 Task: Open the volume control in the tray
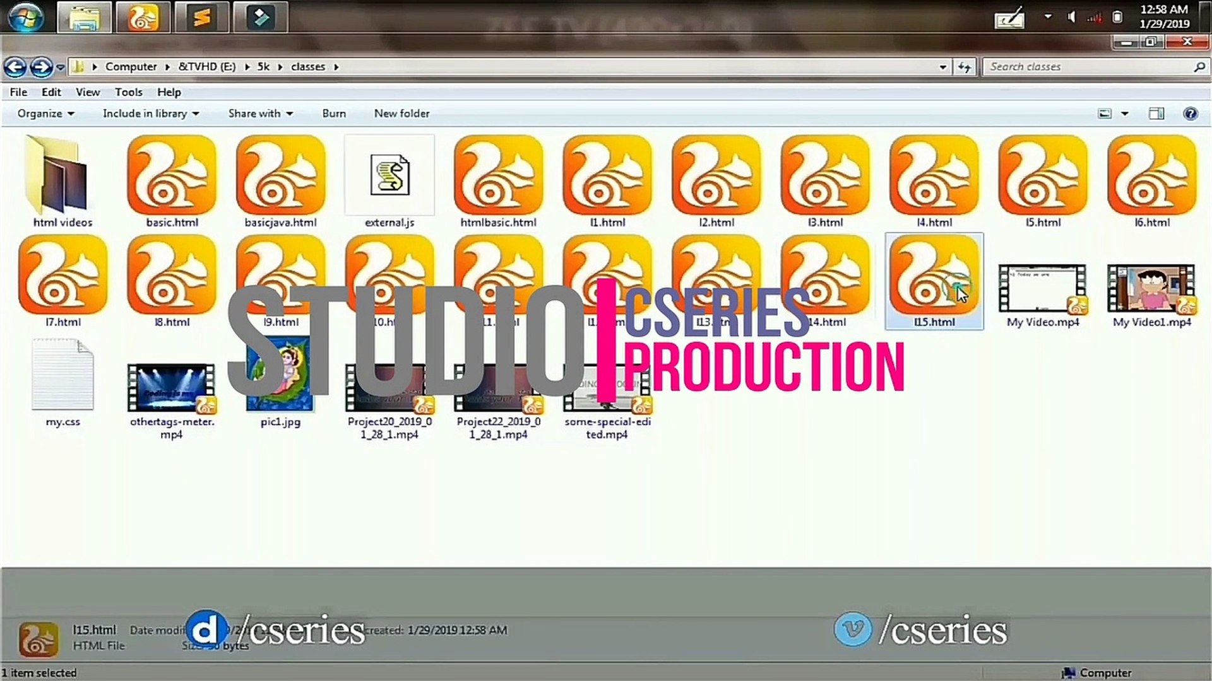[1071, 17]
